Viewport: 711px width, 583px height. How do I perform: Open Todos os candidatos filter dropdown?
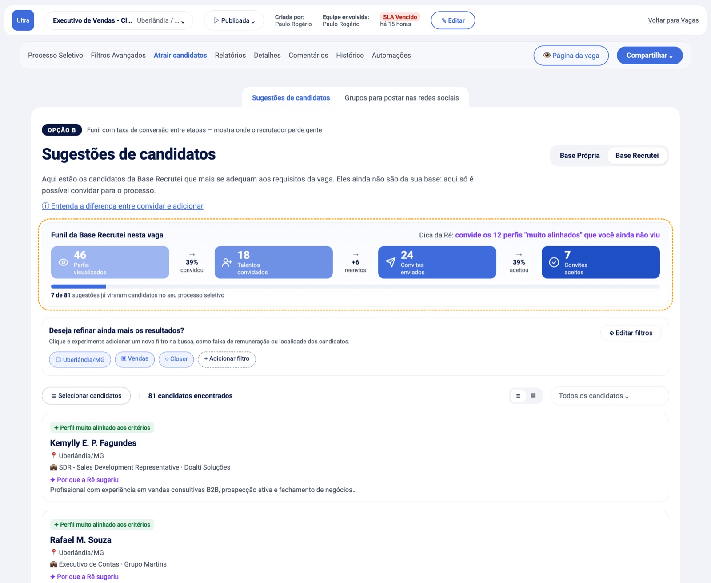pyautogui.click(x=609, y=396)
